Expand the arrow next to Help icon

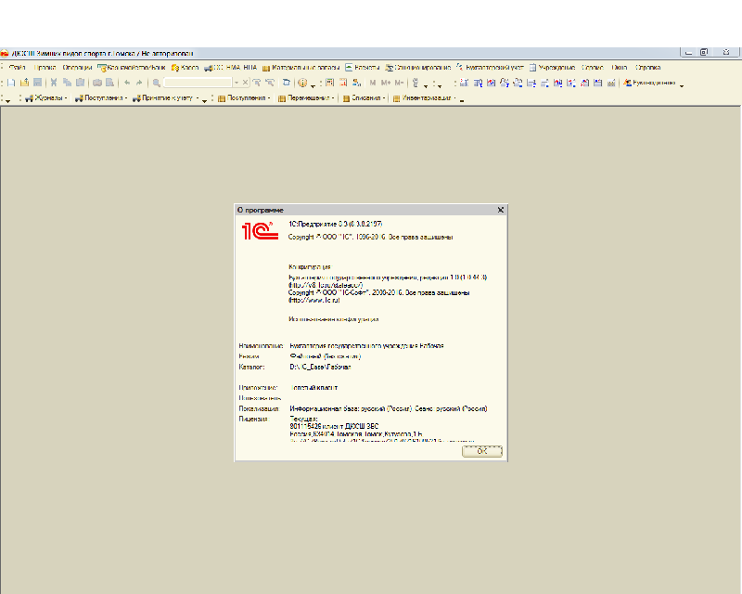click(x=313, y=84)
